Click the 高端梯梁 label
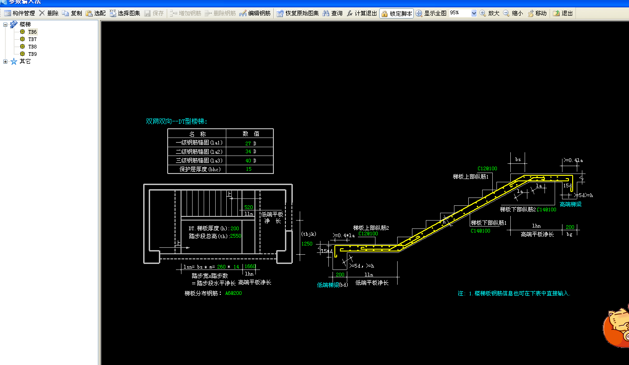The height and width of the screenshot is (365, 629). click(x=570, y=204)
